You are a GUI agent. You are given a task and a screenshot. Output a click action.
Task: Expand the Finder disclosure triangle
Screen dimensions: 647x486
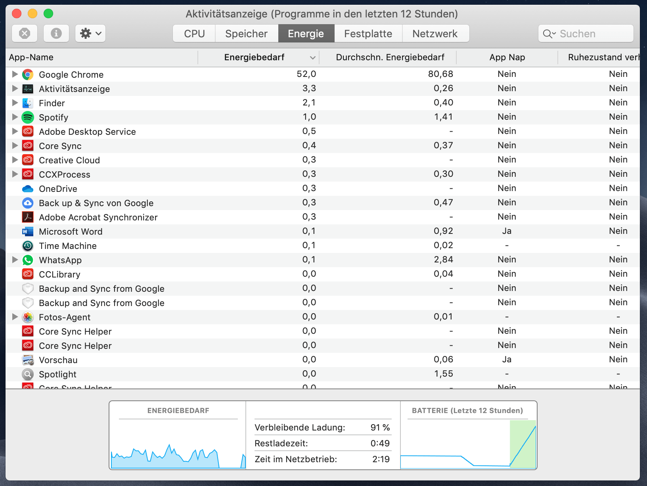pyautogui.click(x=15, y=103)
